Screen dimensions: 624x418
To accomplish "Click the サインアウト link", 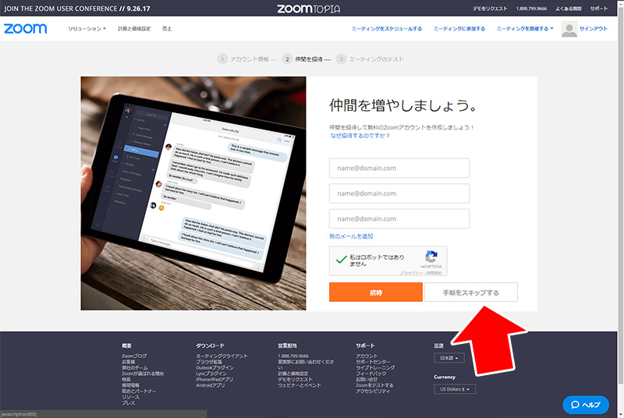I will [x=598, y=29].
